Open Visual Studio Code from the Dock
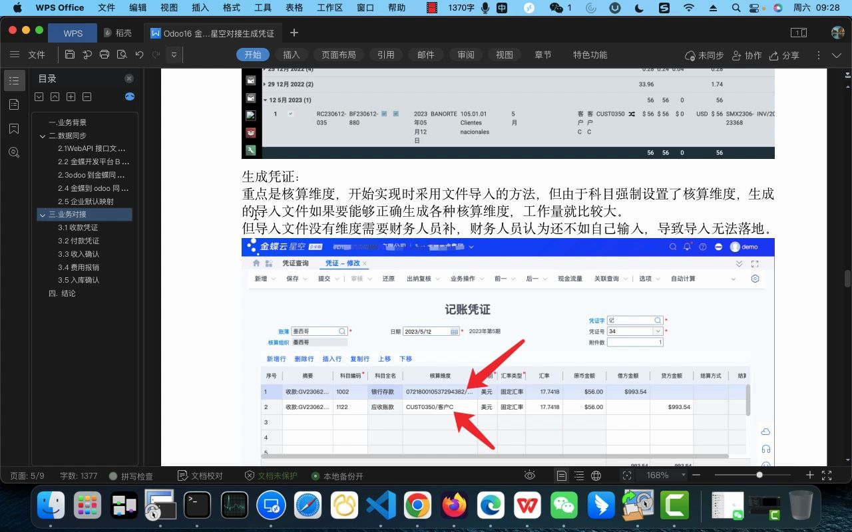Screen dimensions: 852x532 (381, 505)
